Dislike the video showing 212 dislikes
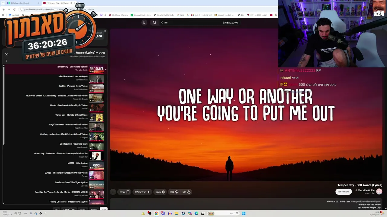This screenshot has height=217, width=387. coord(174,192)
